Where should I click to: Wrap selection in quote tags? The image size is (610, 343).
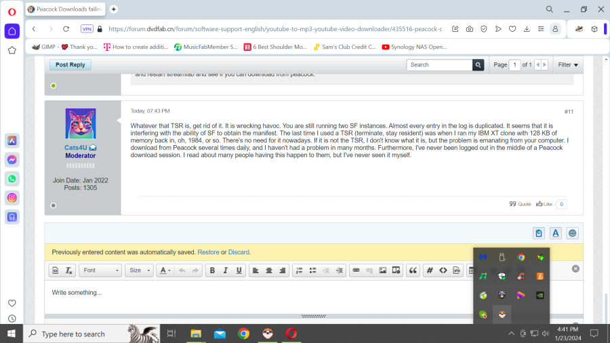pos(413,270)
